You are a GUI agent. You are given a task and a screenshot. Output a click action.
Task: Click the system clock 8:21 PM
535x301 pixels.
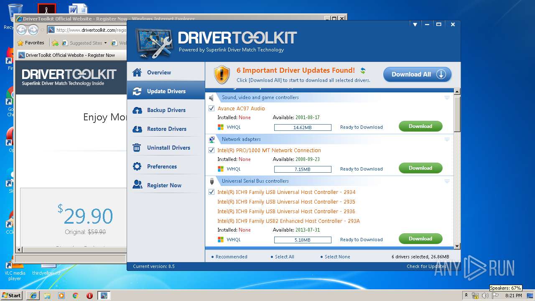pyautogui.click(x=513, y=295)
